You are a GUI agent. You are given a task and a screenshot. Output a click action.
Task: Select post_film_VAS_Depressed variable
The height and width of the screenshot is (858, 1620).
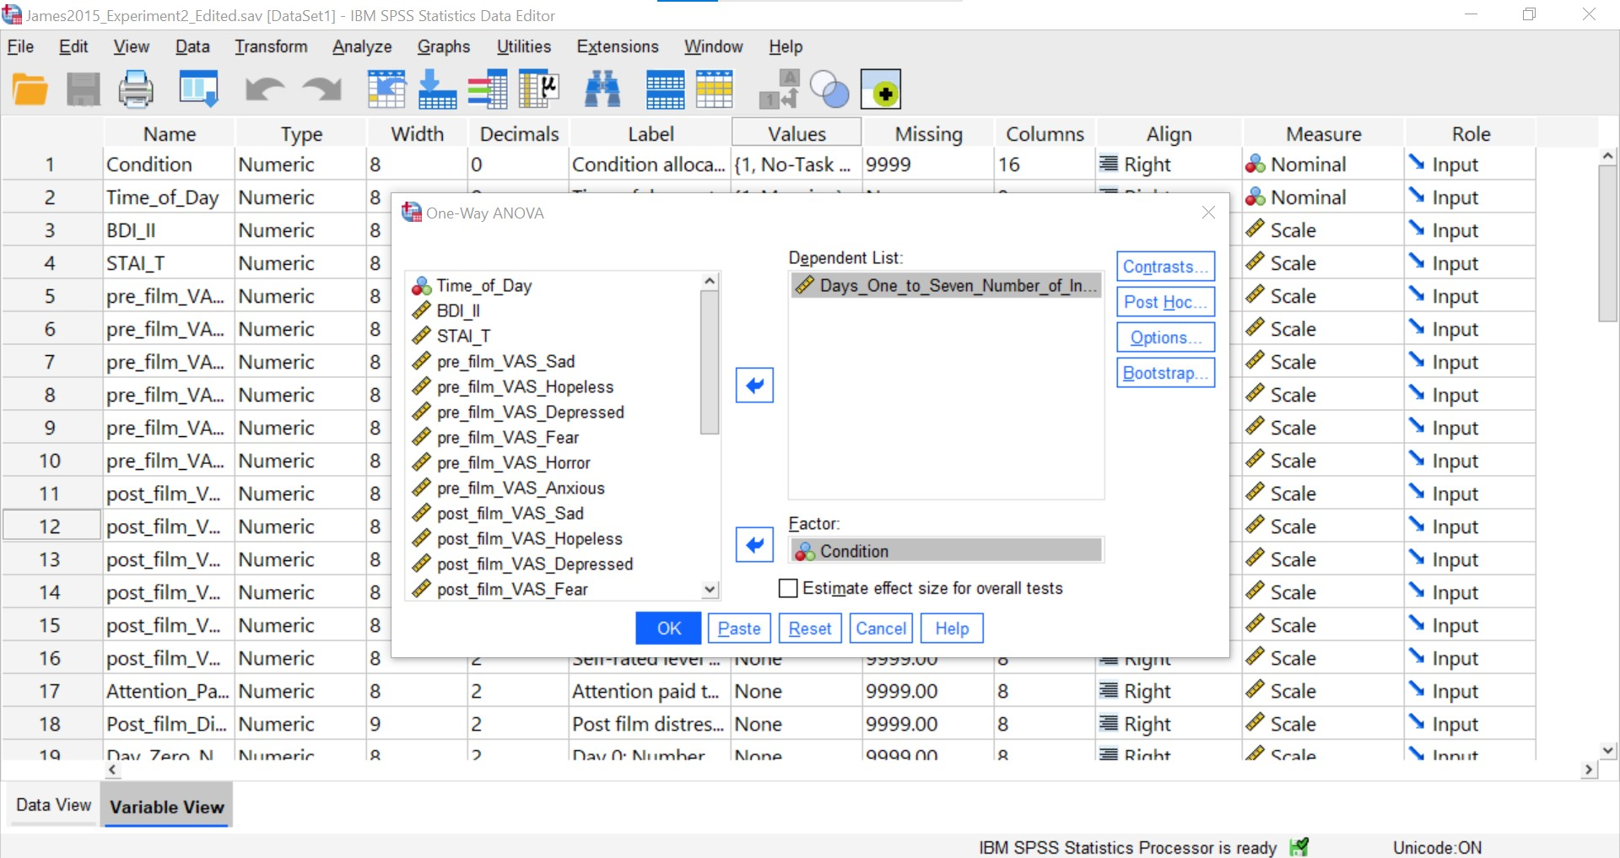pos(535,564)
